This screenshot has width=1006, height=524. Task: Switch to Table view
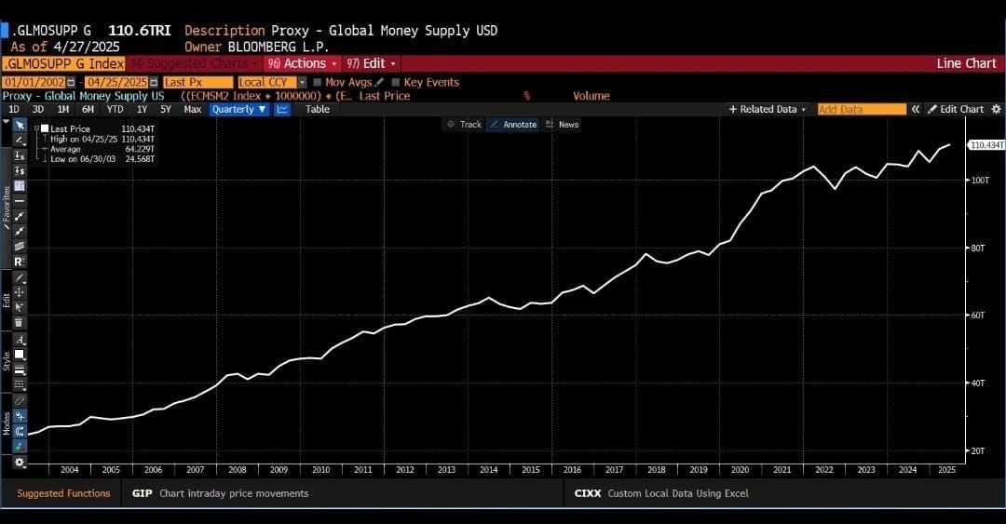(318, 109)
